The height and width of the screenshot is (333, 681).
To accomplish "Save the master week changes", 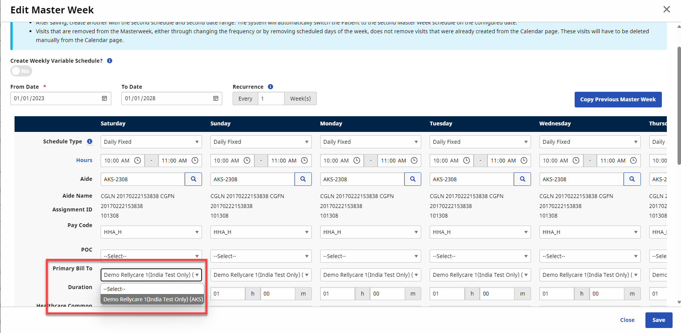I will [x=658, y=320].
